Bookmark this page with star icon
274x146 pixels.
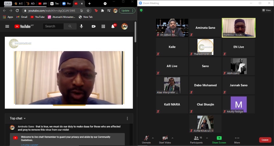[x=88, y=11]
